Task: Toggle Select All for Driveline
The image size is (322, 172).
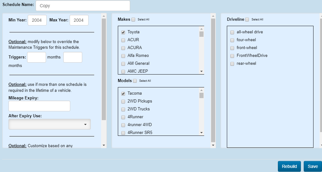Action: pyautogui.click(x=247, y=19)
